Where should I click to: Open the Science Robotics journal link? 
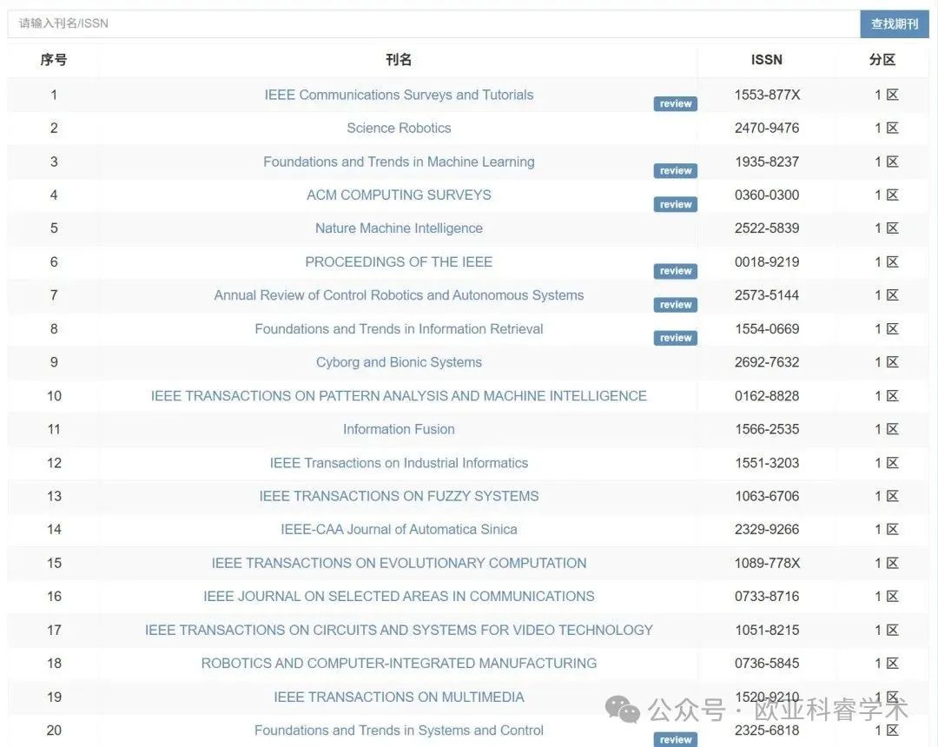pos(399,128)
